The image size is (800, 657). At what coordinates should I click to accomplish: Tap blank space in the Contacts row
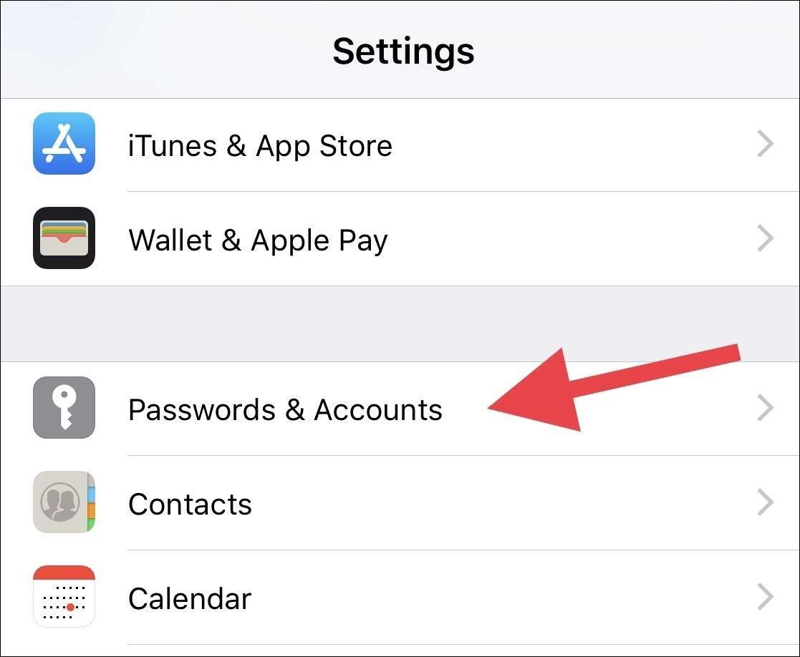tap(500, 502)
